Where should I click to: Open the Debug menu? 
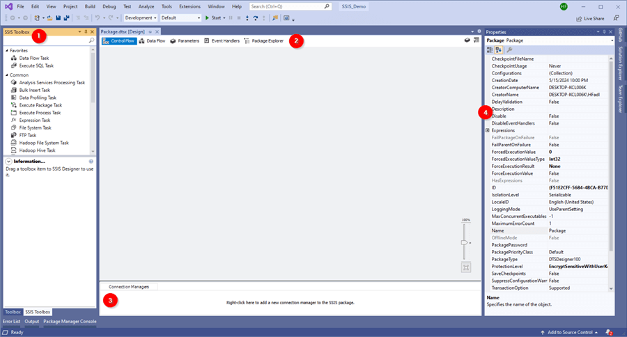pyautogui.click(x=109, y=6)
